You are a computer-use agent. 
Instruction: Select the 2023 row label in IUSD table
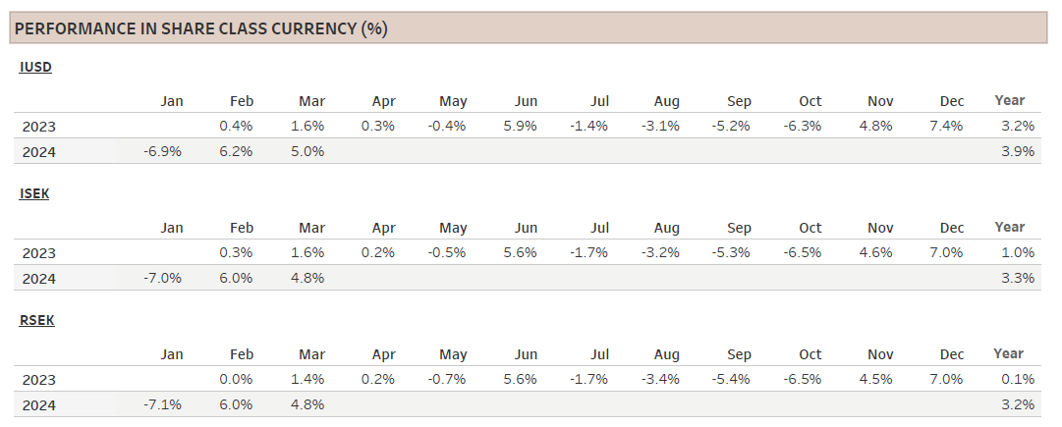tap(38, 126)
